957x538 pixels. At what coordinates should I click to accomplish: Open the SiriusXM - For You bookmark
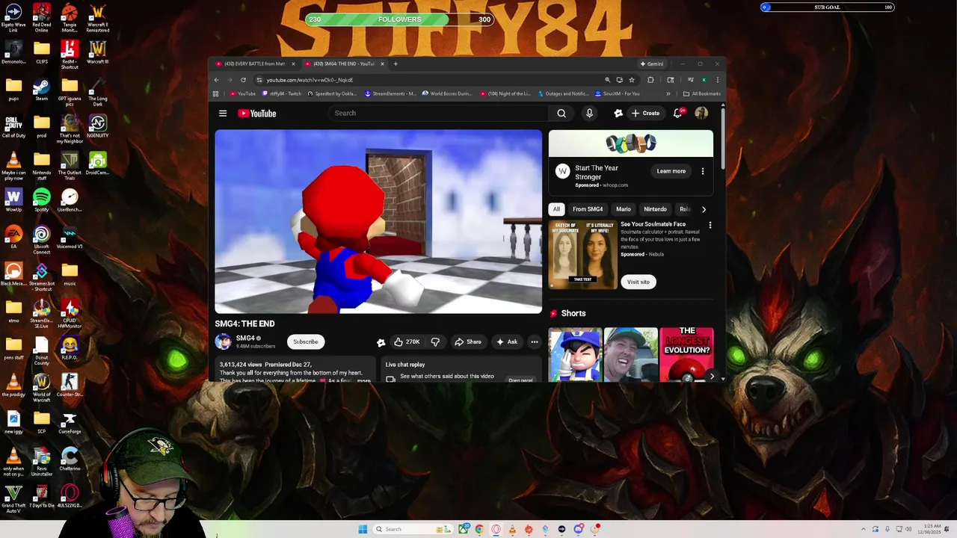[x=618, y=94]
